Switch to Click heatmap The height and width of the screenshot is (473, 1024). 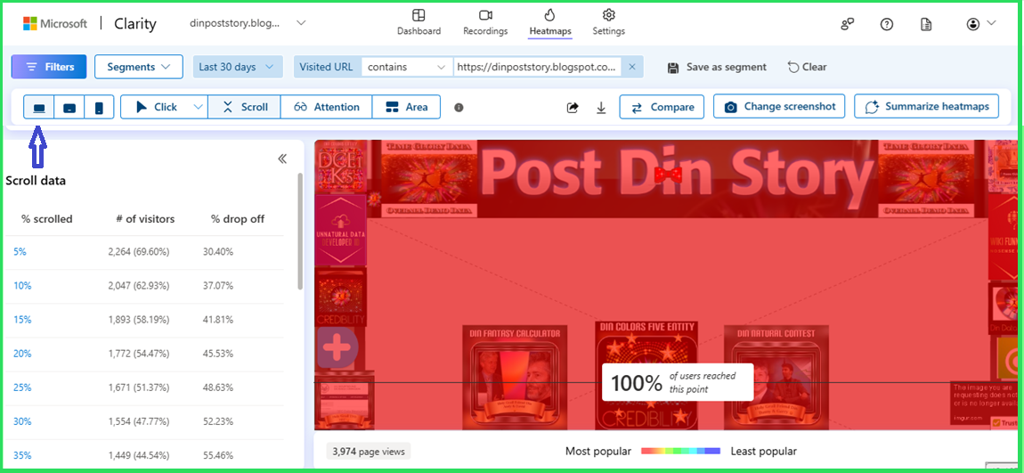[156, 107]
